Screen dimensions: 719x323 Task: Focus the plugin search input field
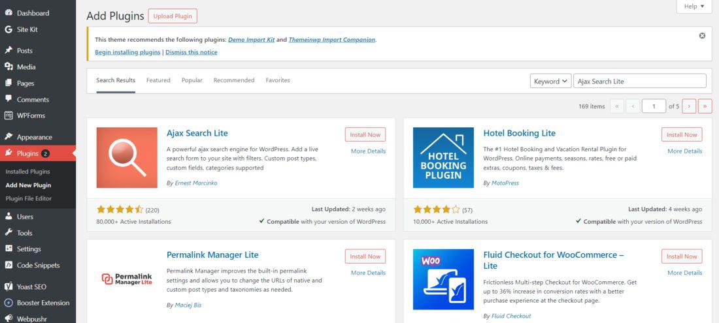pos(640,81)
